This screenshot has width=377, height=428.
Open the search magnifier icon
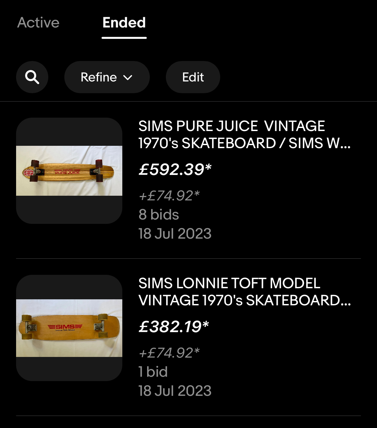pos(32,77)
